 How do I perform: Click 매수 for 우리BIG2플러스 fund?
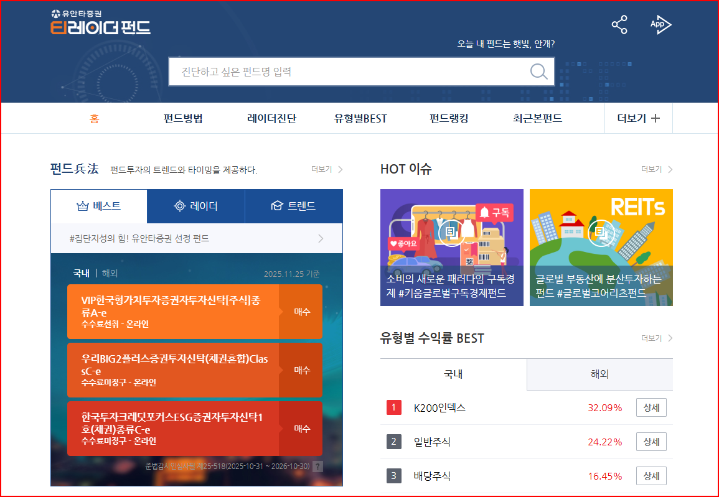pos(301,370)
